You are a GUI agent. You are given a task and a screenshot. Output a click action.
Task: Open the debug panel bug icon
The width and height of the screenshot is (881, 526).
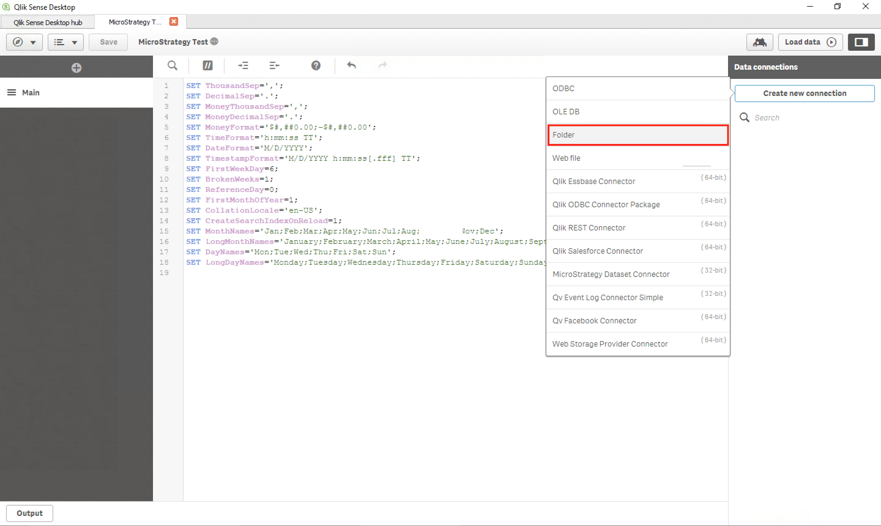(x=759, y=42)
